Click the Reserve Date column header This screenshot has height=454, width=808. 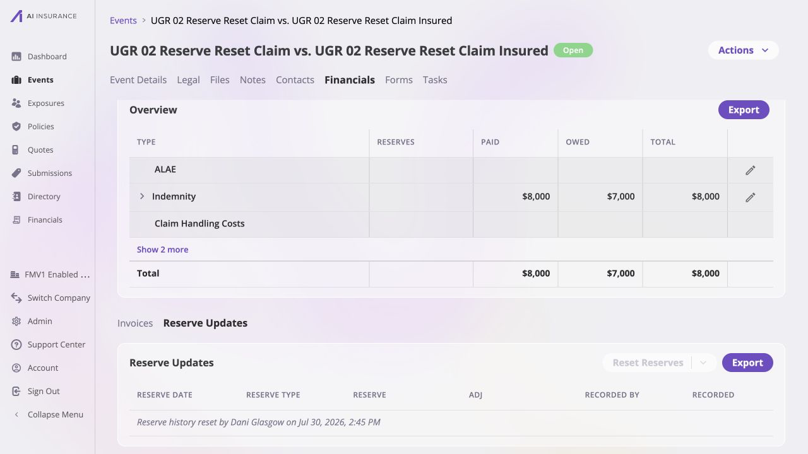point(165,395)
